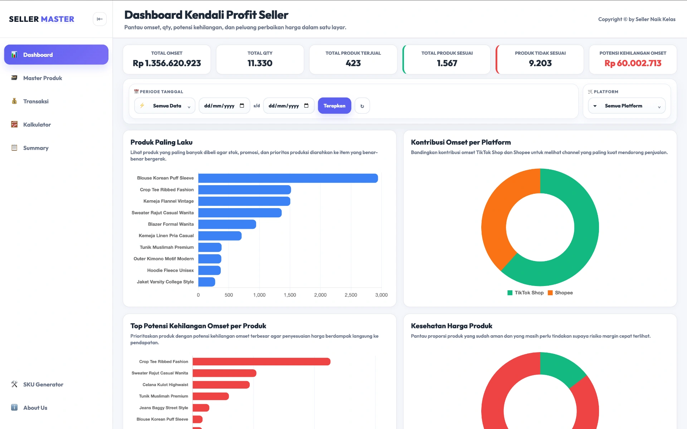Click the Blouse Korean Puff Sleeve red bar

coord(198,419)
